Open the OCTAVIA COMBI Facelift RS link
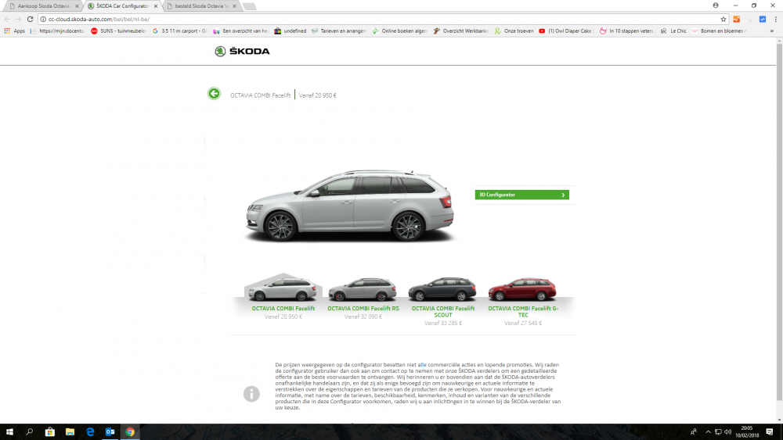Viewport: 783px width, 440px height. 363,309
